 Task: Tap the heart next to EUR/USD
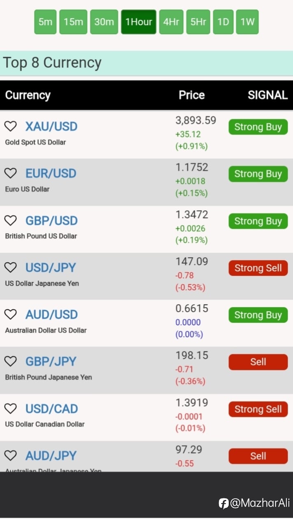pos(10,173)
